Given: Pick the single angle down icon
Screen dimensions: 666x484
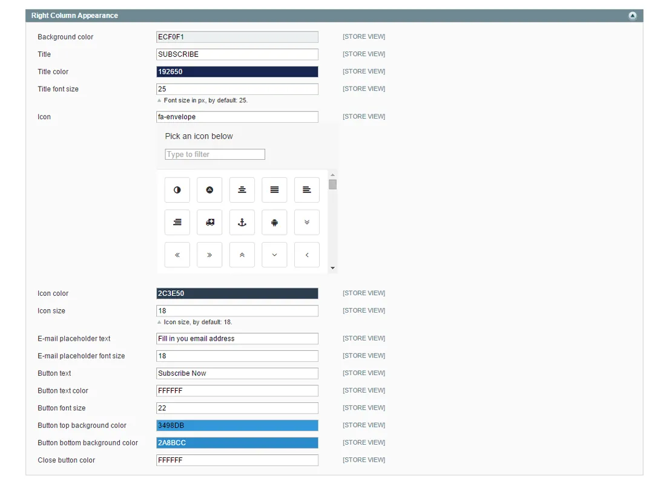Looking at the screenshot, I should (274, 255).
